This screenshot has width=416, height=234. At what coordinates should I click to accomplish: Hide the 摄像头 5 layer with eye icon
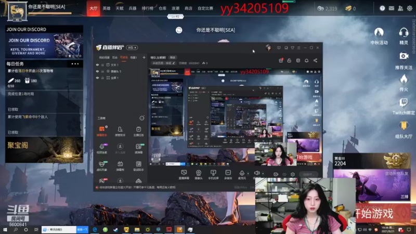point(97,71)
